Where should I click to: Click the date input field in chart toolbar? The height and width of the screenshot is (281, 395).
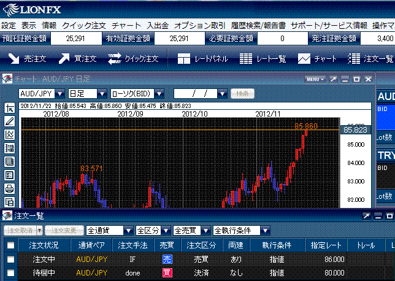click(x=196, y=94)
